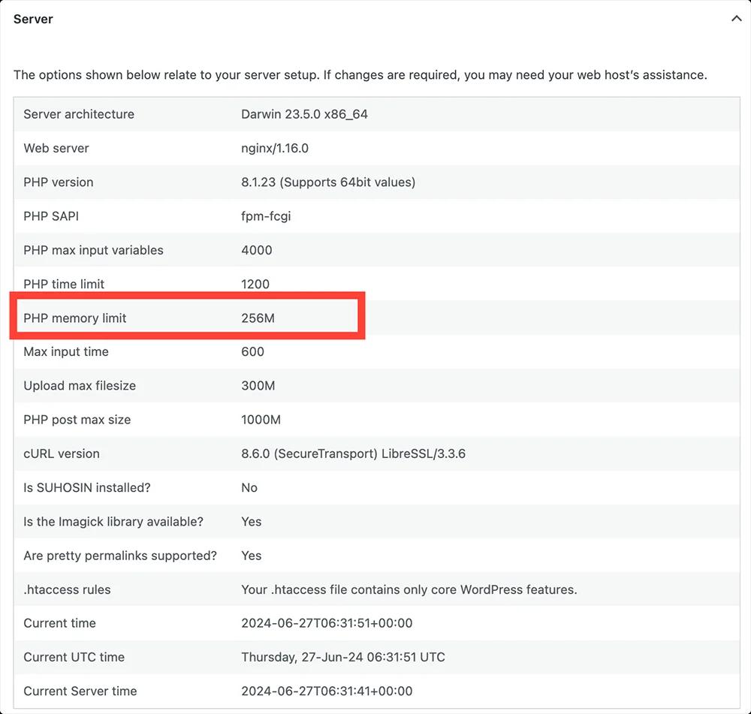Image resolution: width=751 pixels, height=714 pixels.
Task: Click the Server section heading
Action: pyautogui.click(x=33, y=20)
